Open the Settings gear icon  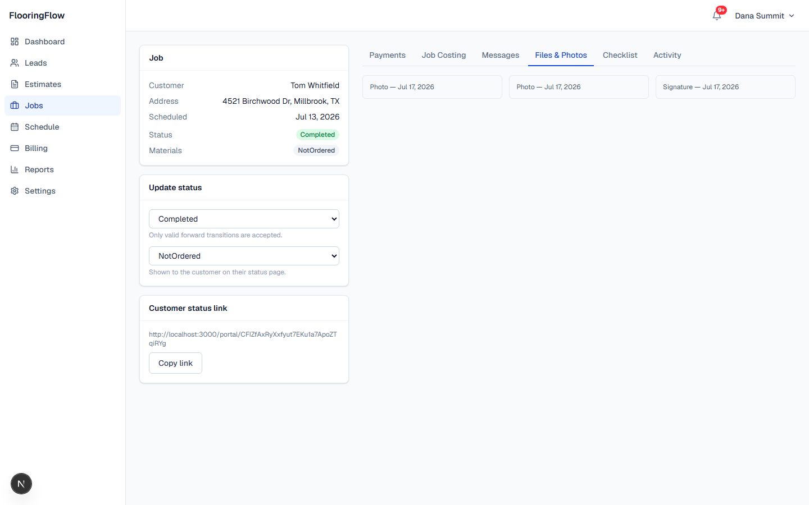click(15, 191)
